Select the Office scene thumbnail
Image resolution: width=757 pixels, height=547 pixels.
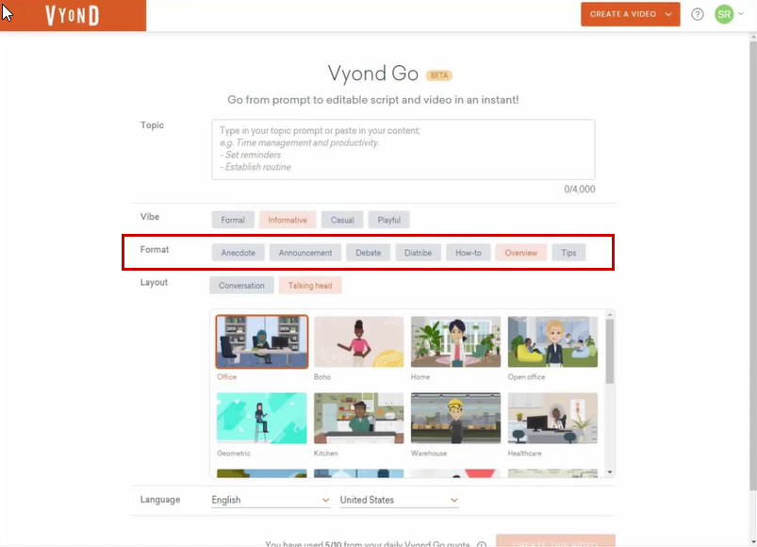[262, 341]
